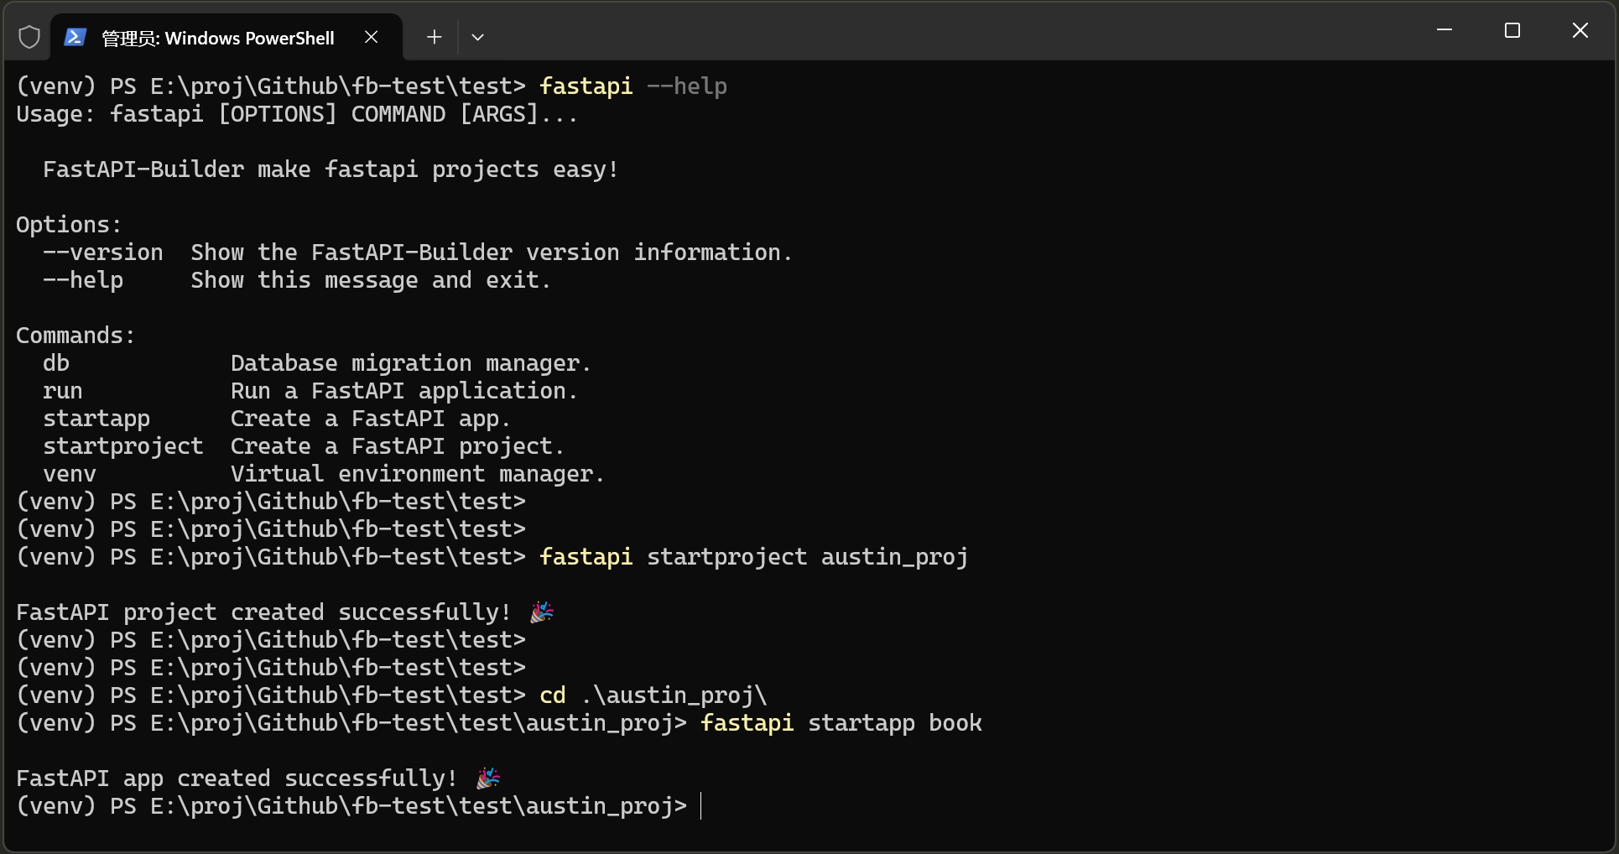Click the 'Usage: fastapi [OPTIONS] COMMAND [ARGS]...' line
Image resolution: width=1619 pixels, height=854 pixels.
297,114
